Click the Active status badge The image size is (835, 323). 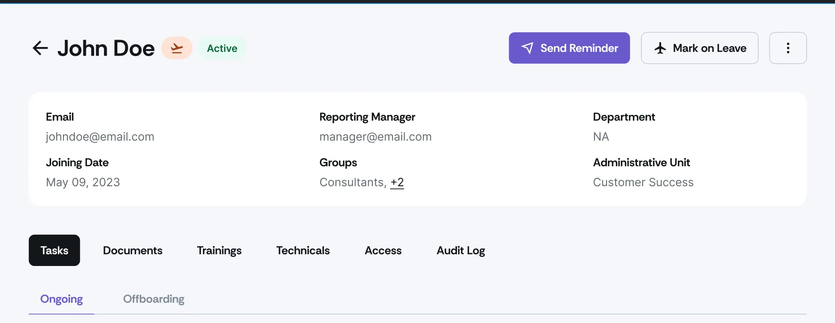pyautogui.click(x=222, y=48)
